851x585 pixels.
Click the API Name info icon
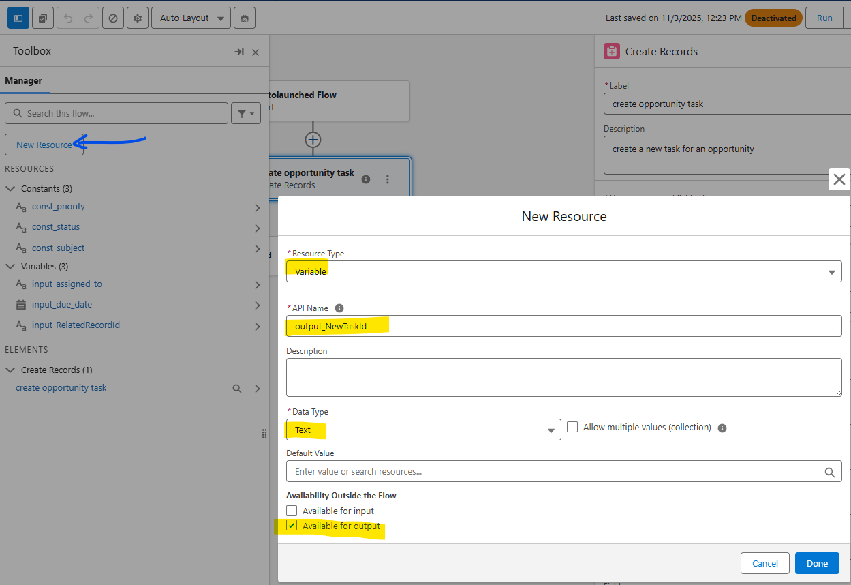(x=339, y=308)
